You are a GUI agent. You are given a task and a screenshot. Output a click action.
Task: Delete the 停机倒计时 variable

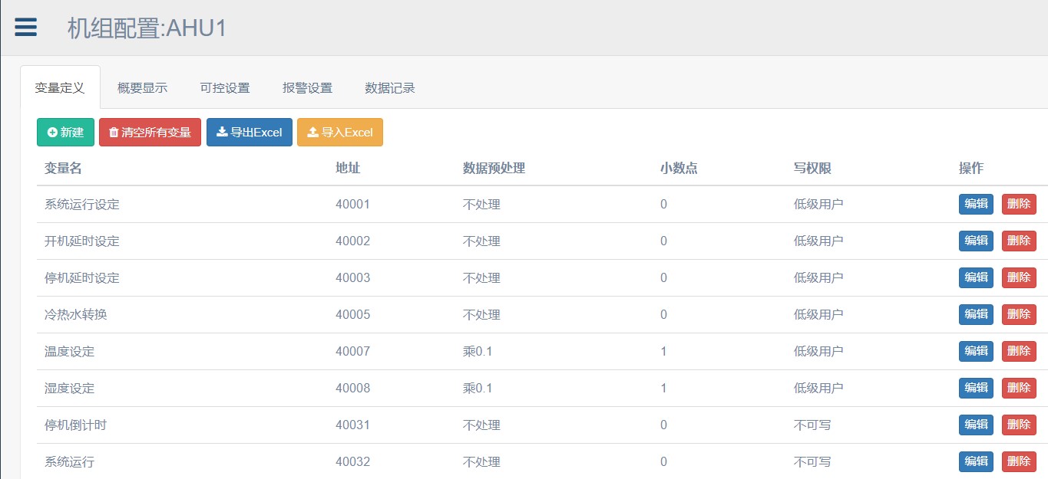click(1019, 425)
